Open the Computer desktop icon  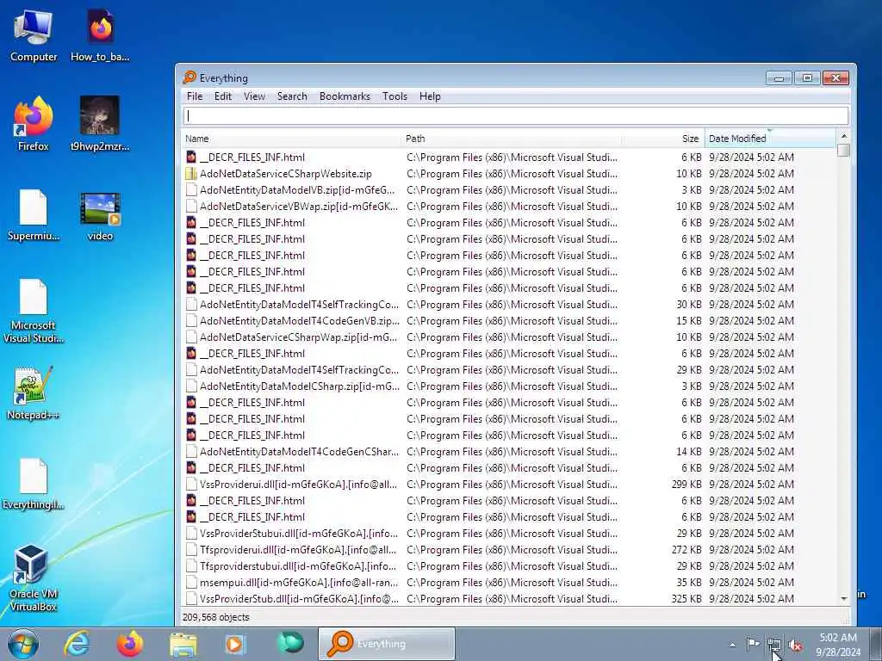click(x=34, y=35)
